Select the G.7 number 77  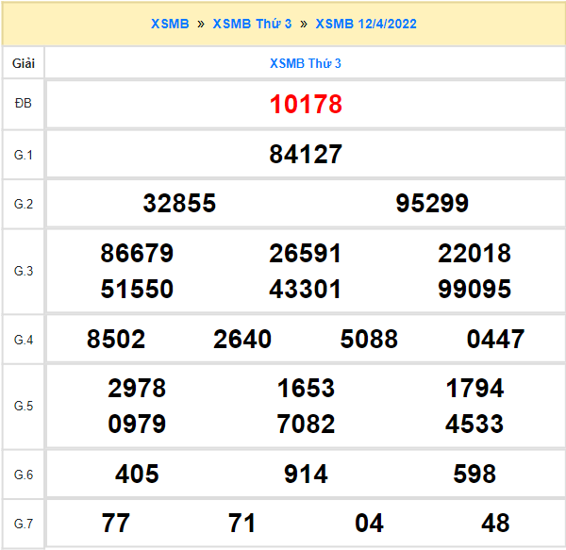(116, 524)
